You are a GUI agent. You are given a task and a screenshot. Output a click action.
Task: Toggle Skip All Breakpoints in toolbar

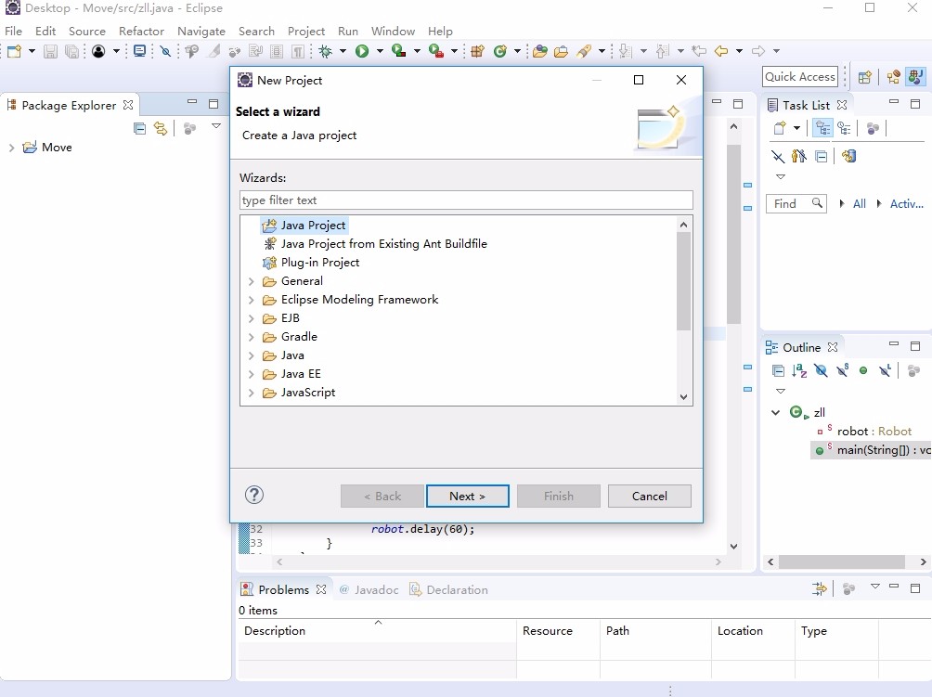click(166, 51)
